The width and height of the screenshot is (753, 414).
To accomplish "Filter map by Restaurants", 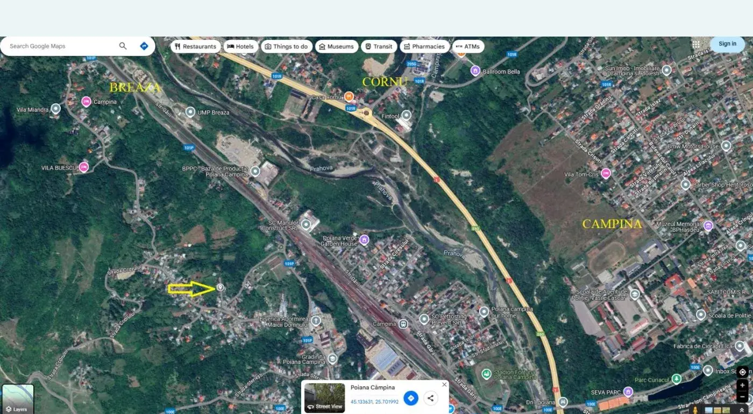I will (x=195, y=47).
